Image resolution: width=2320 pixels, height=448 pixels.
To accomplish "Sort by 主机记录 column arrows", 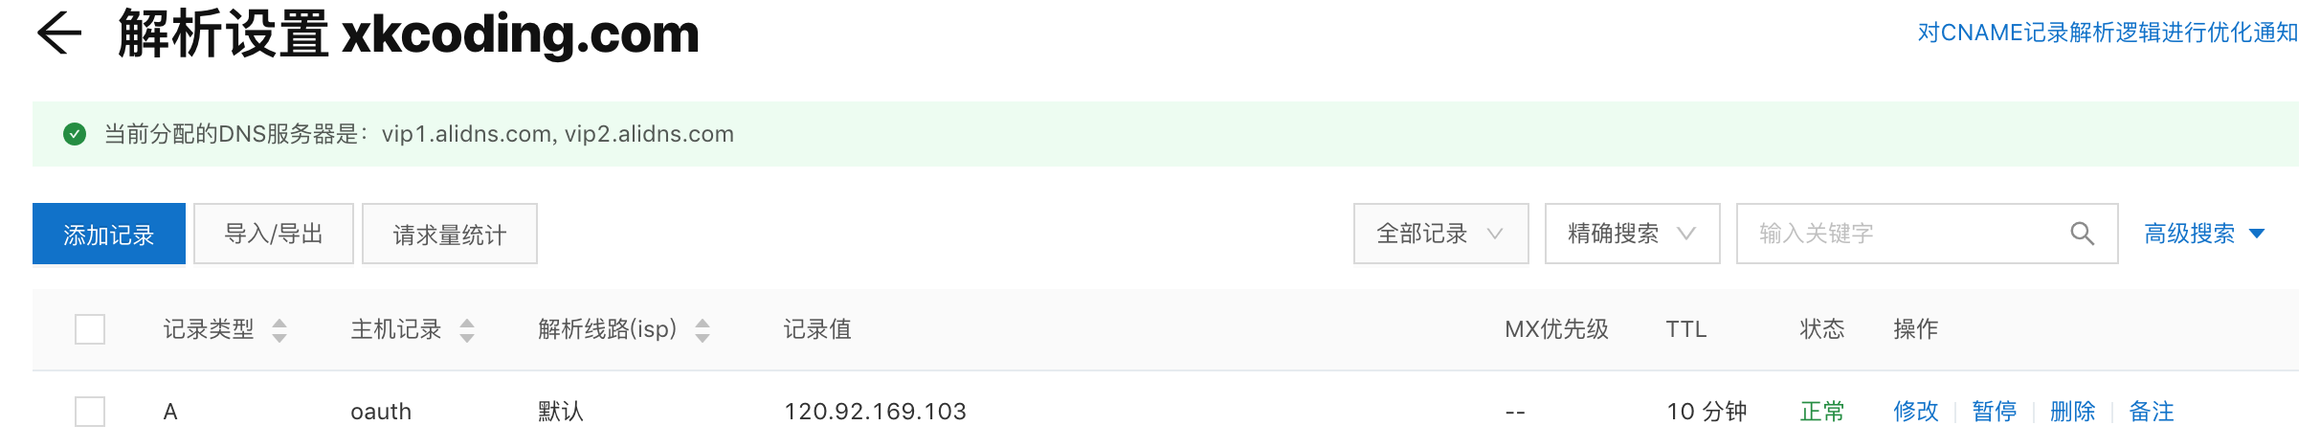I will point(467,330).
